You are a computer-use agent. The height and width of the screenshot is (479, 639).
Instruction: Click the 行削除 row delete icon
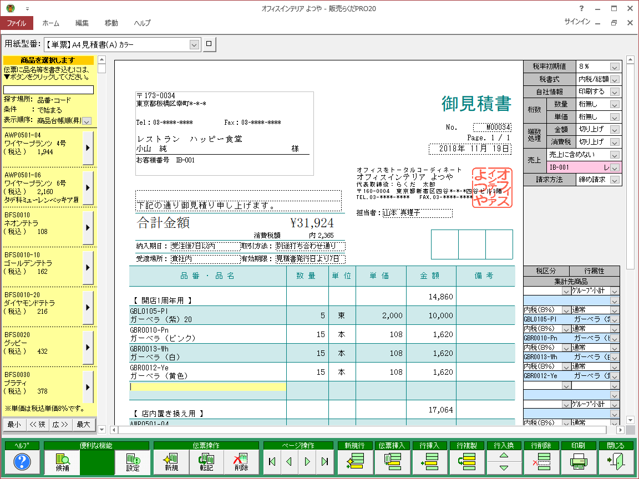tap(541, 461)
